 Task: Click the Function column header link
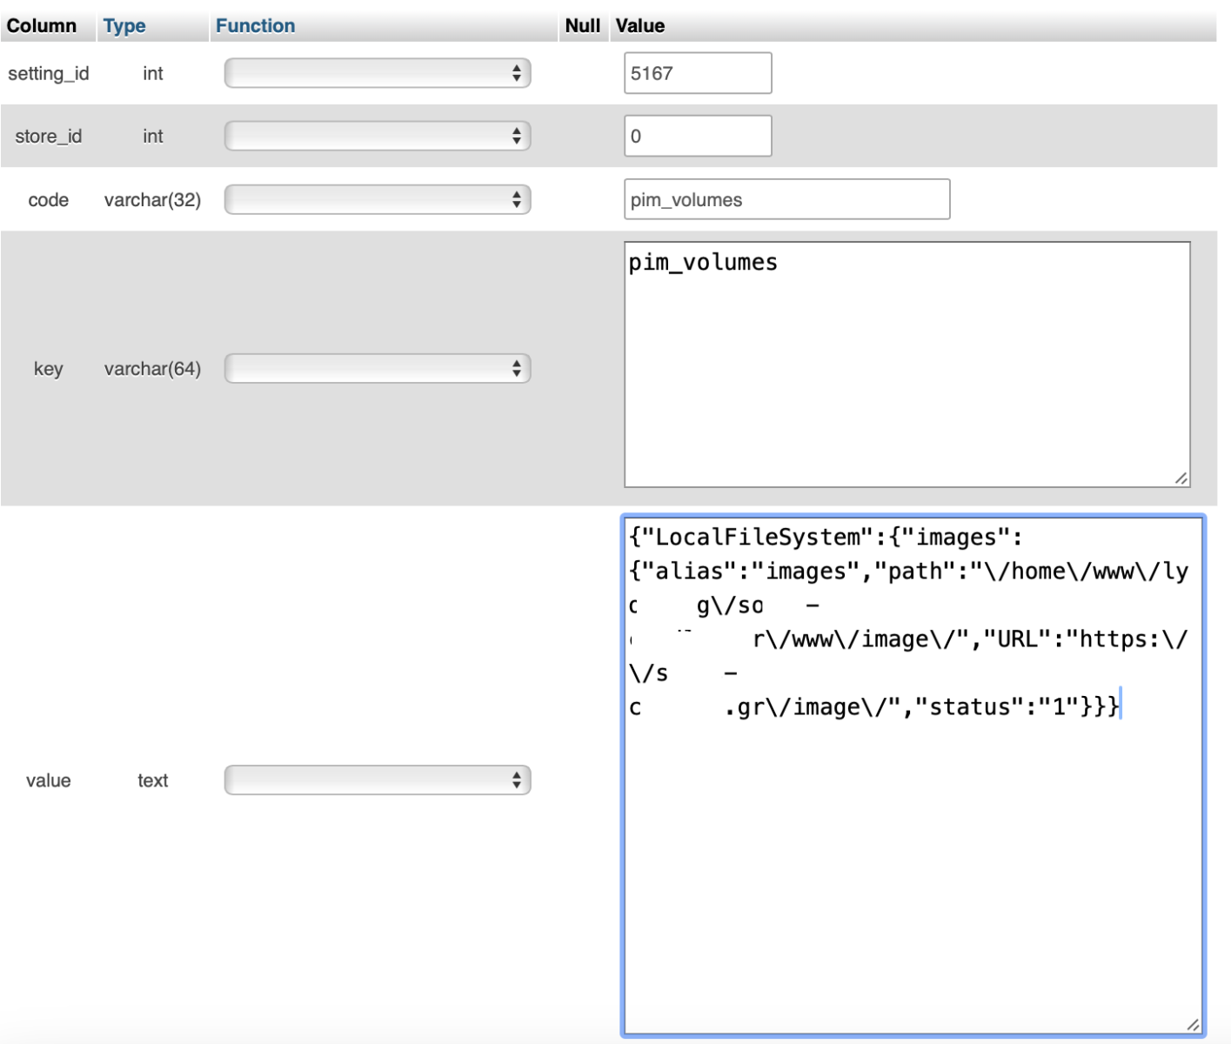tap(256, 26)
